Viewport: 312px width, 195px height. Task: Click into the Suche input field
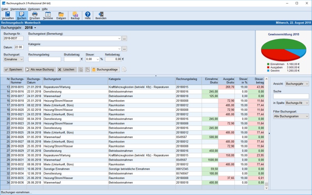(291, 96)
